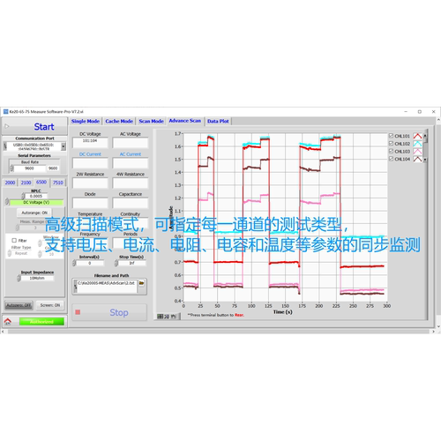This screenshot has height=441, width=441.
Task: Click the plot legend scroll up arrow
Action: click(425, 135)
